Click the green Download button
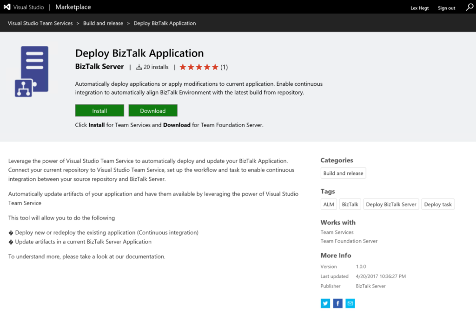476x327 pixels. pyautogui.click(x=153, y=111)
